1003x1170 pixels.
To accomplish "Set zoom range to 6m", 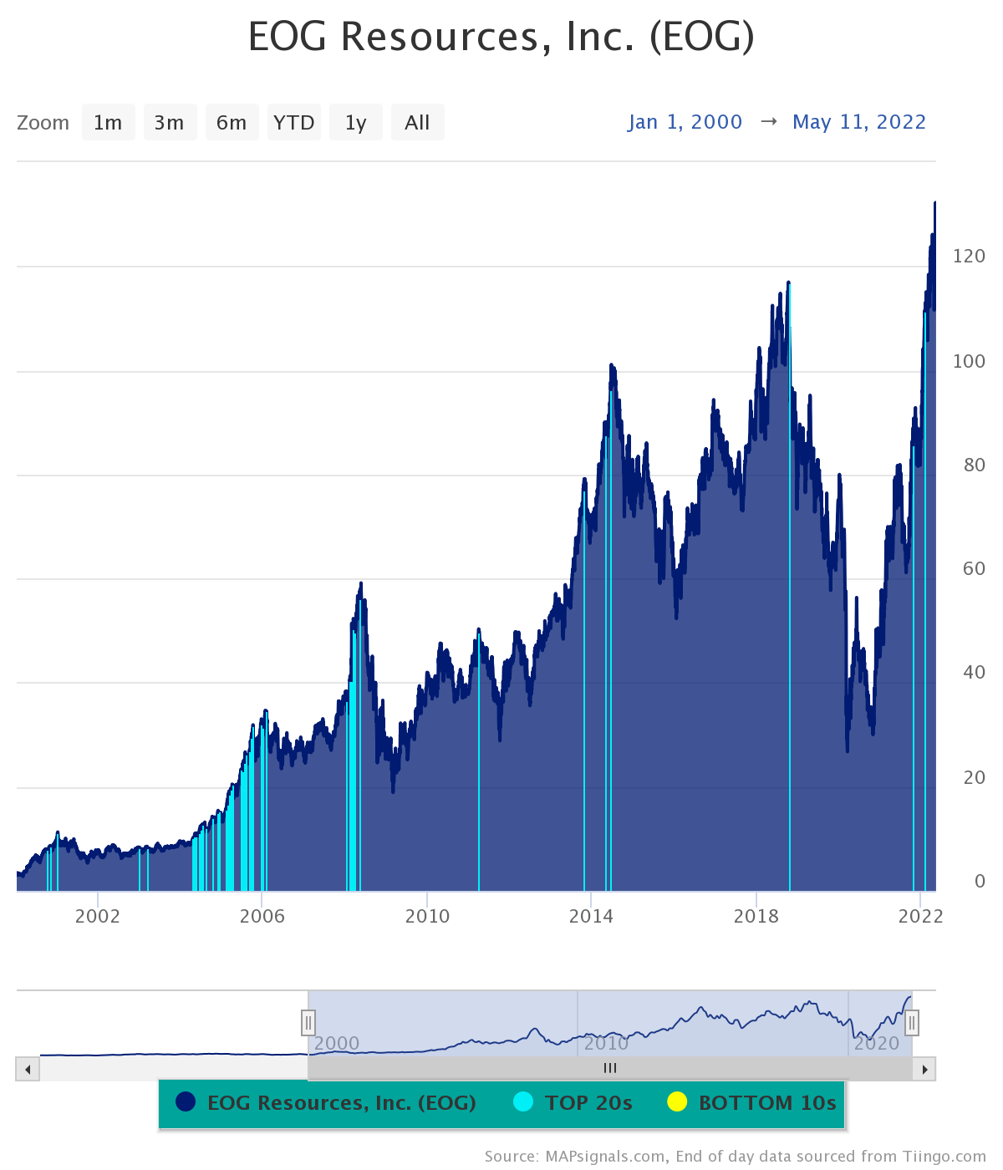I will click(x=232, y=123).
